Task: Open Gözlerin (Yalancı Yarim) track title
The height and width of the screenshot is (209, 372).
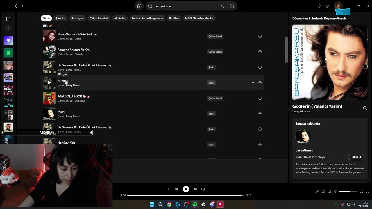Action: tap(317, 106)
